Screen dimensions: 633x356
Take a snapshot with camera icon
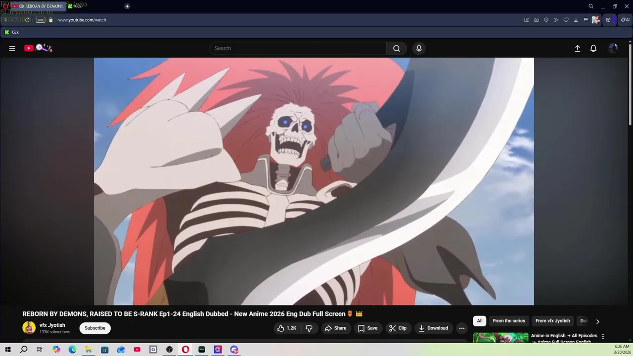tap(537, 20)
